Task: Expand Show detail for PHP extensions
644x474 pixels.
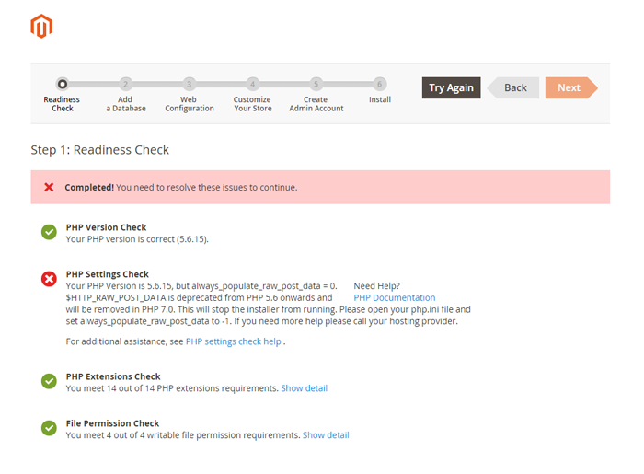Action: click(x=304, y=388)
